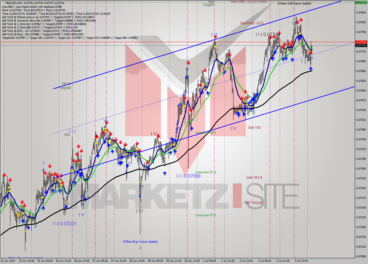
Task: Click the 'correction 87.5' label
Action: click(206, 215)
